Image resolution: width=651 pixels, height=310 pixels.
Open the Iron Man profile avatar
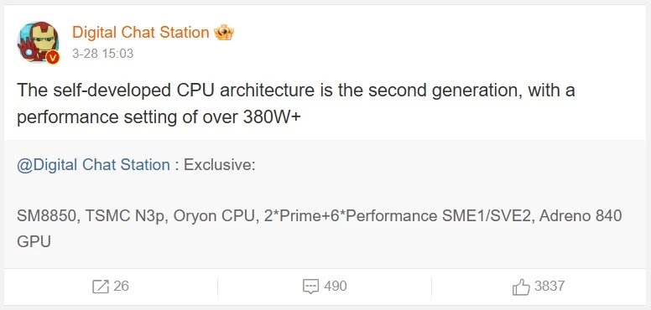click(x=39, y=42)
